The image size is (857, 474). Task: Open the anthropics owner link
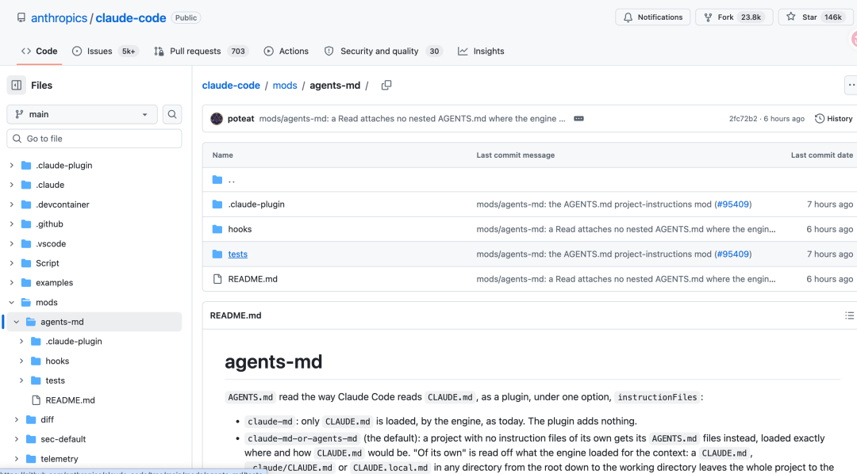click(59, 18)
